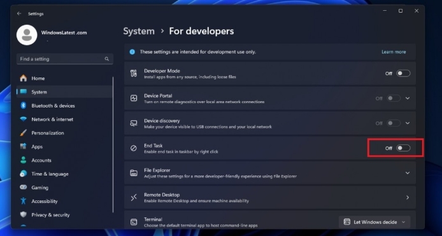Viewport: 442px width, 236px height.
Task: Turn on the Developer Mode toggle
Action: (x=403, y=74)
